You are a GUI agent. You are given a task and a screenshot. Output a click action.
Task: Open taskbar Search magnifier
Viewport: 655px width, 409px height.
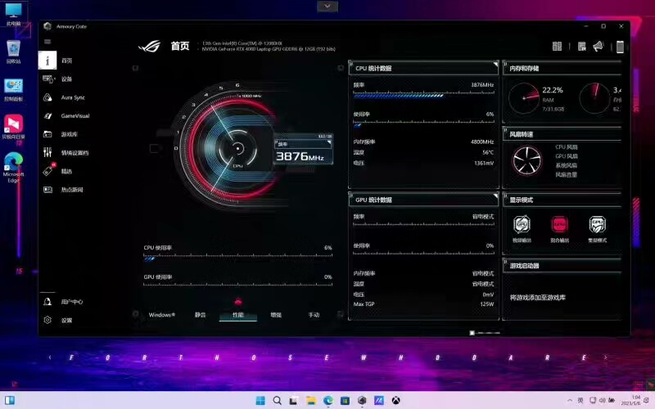click(277, 401)
